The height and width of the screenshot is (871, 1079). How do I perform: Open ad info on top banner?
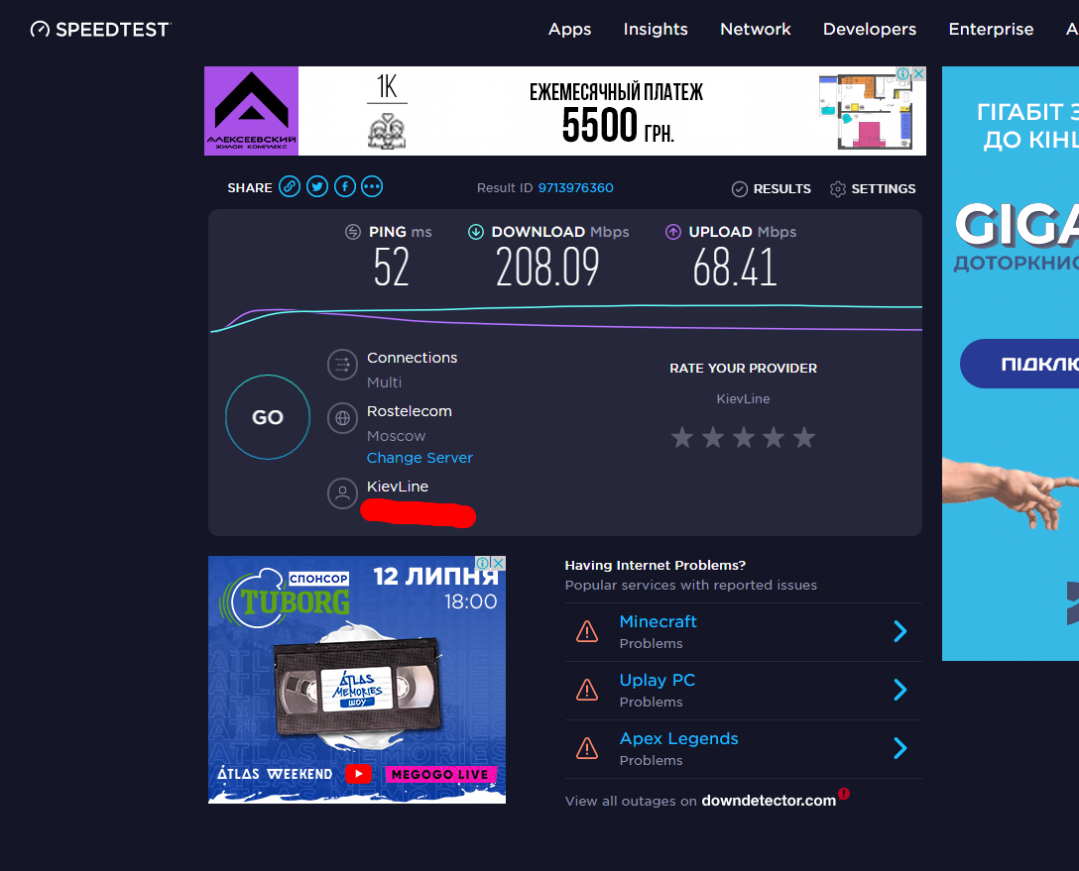coord(902,73)
